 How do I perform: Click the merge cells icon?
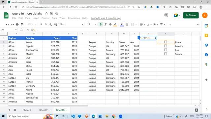coord(132,24)
